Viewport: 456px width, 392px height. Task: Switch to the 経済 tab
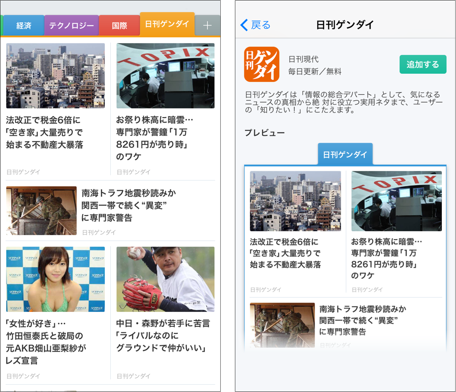[24, 26]
